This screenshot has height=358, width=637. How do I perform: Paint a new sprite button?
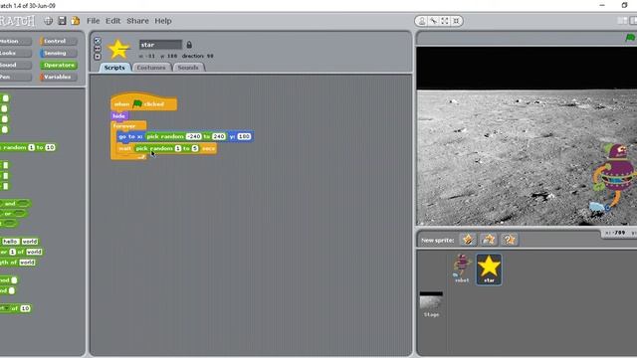[468, 240]
